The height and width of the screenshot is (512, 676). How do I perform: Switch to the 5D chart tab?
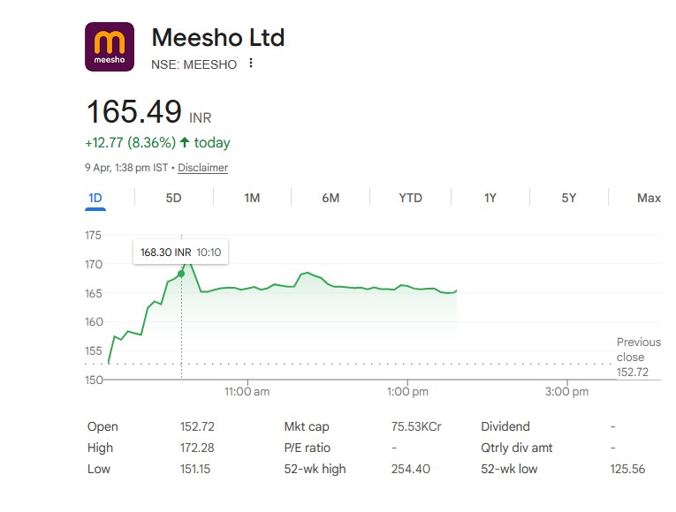[x=173, y=198]
